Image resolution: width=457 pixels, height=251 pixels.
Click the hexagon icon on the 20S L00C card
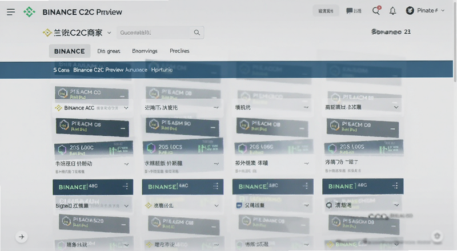point(62,149)
